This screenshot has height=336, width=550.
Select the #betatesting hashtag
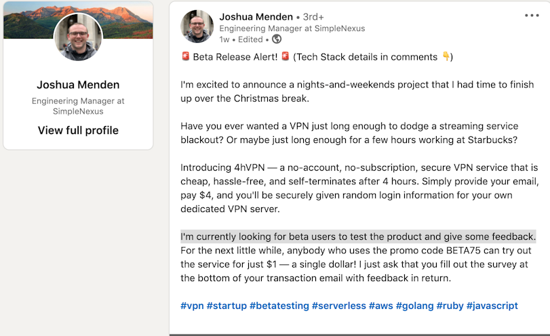click(x=279, y=306)
